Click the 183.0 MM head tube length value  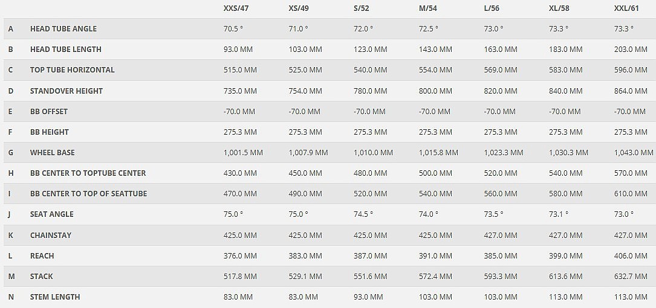565,50
